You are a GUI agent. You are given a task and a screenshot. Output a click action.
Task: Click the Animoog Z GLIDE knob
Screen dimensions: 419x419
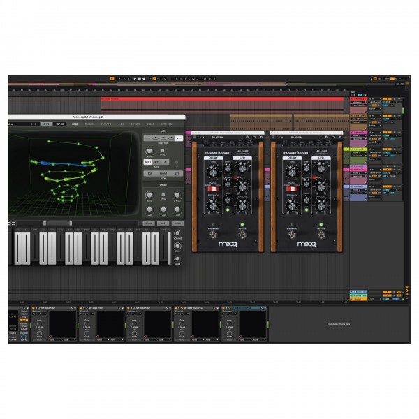pyautogui.click(x=177, y=259)
